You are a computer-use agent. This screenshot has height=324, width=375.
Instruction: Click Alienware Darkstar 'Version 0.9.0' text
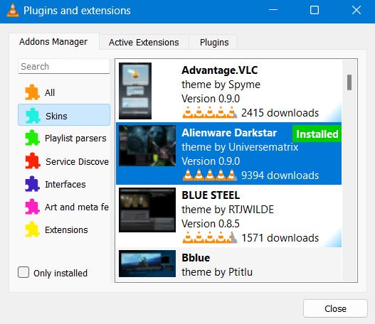tap(211, 161)
